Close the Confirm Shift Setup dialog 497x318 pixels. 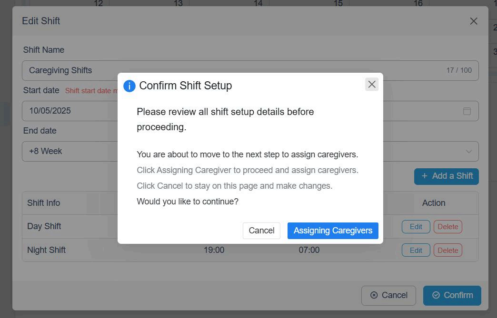pyautogui.click(x=372, y=84)
